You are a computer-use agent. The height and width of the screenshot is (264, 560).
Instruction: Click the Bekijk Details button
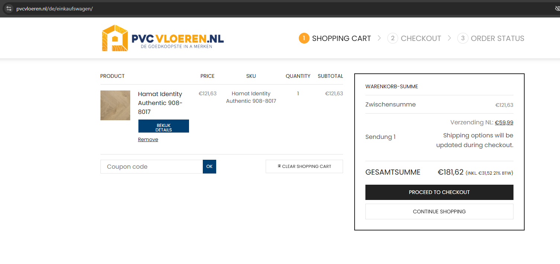pyautogui.click(x=164, y=126)
